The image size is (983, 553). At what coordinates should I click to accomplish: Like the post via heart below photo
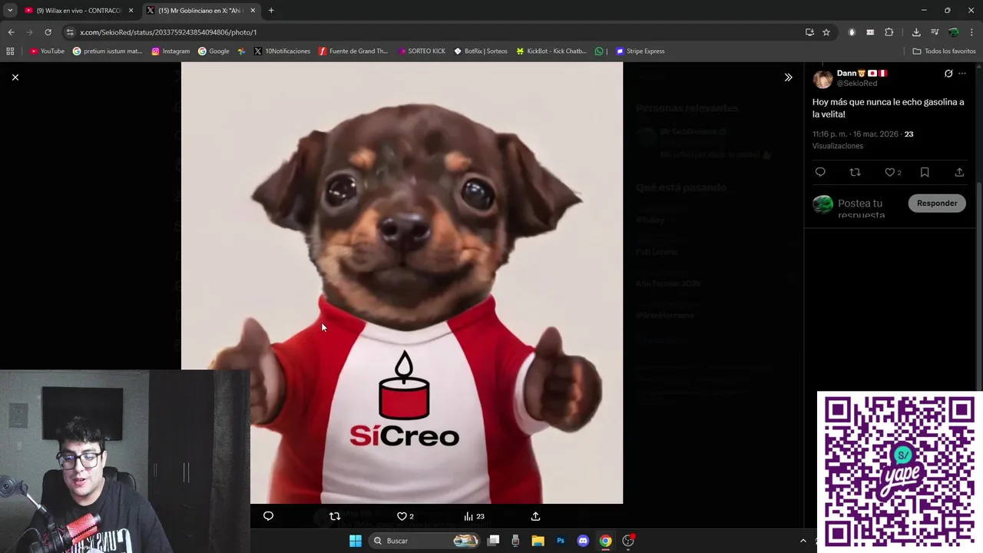point(402,516)
